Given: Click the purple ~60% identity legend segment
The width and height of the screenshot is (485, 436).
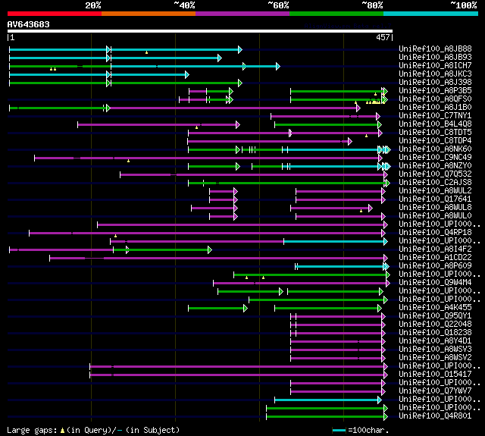Looking at the screenshot, I should tap(242, 14).
